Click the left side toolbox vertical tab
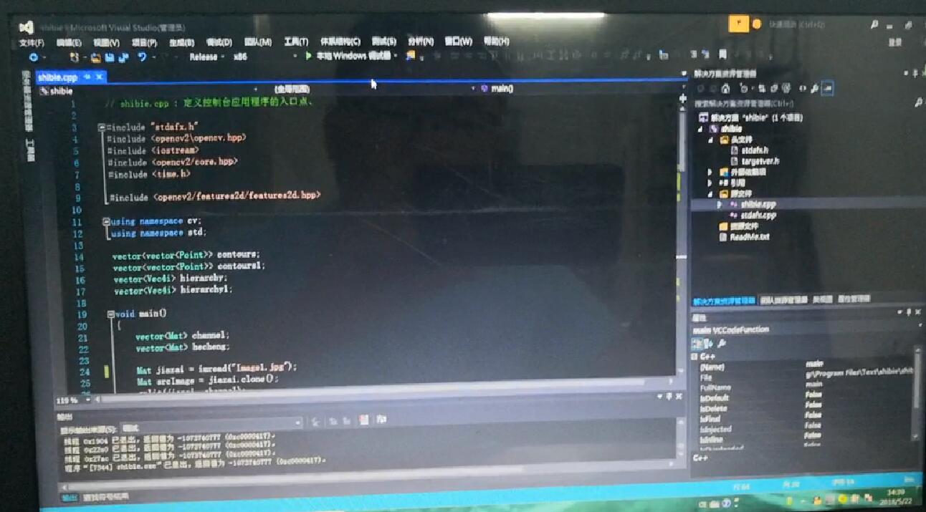Viewport: 926px width, 512px height. click(x=30, y=150)
